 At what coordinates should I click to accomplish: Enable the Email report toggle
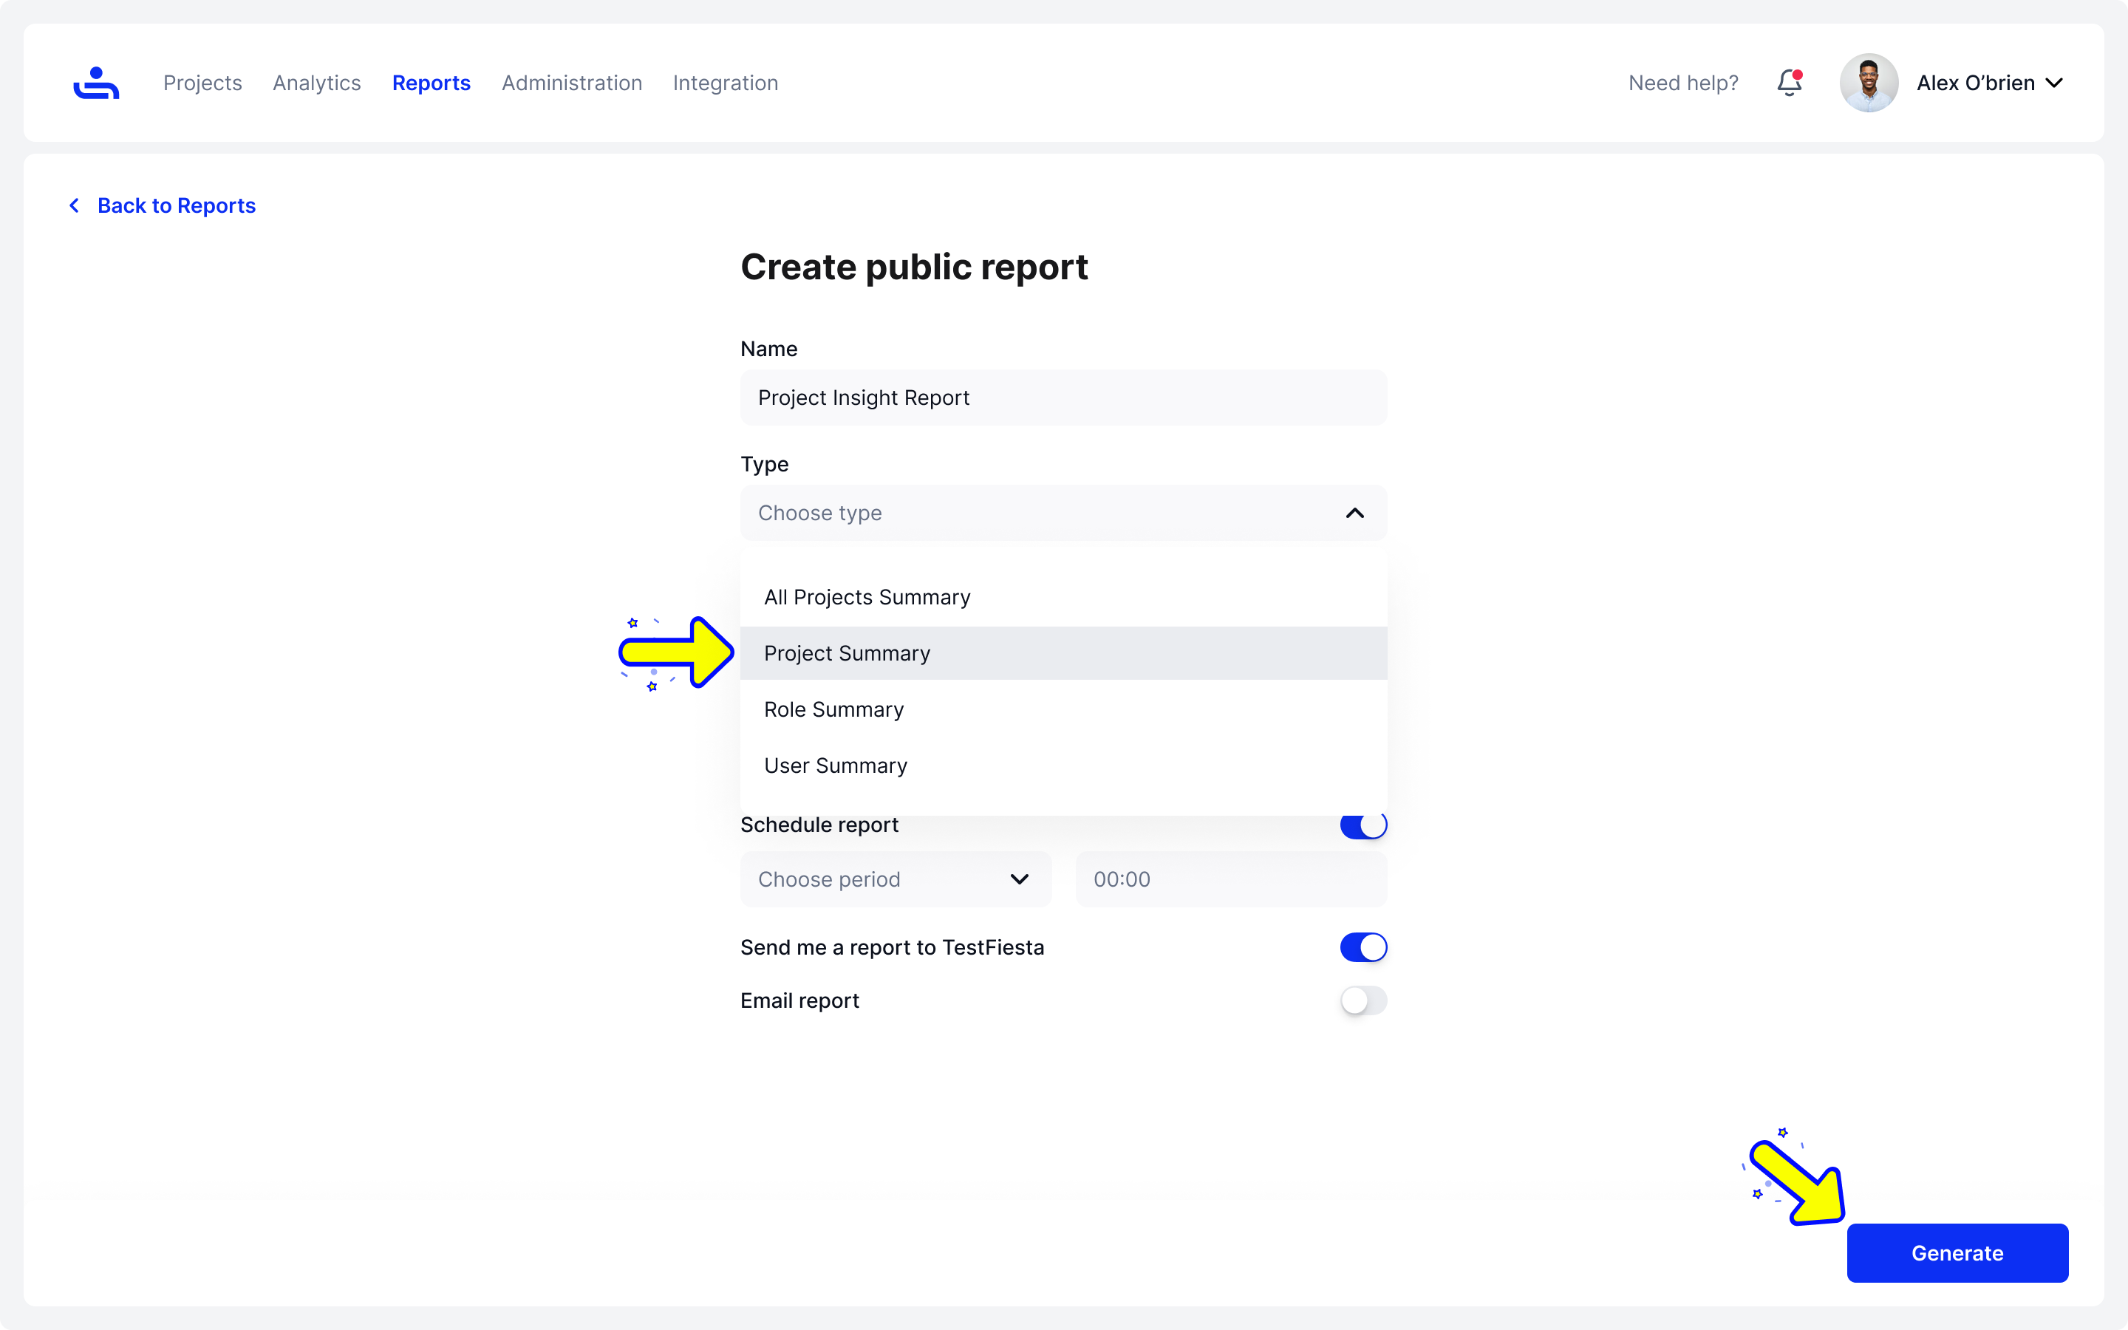coord(1363,1000)
